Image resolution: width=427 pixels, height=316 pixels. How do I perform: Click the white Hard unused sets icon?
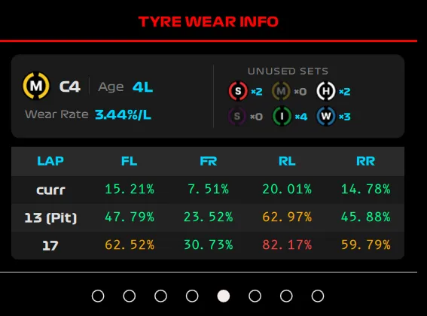pyautogui.click(x=325, y=91)
